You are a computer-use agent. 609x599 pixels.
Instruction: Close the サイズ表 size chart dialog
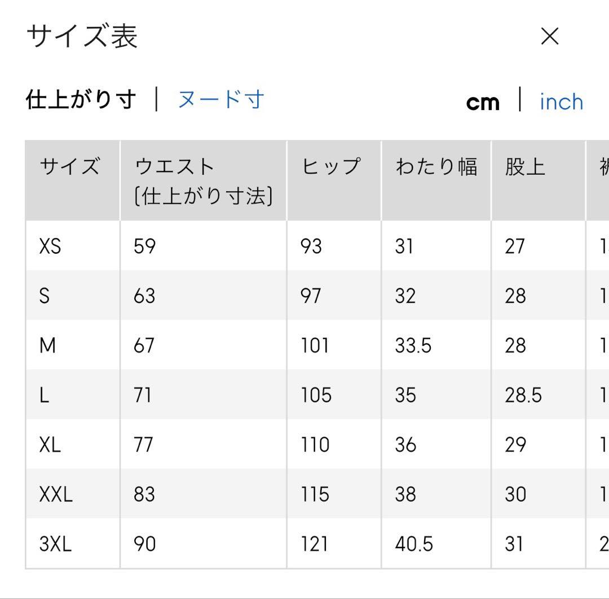(550, 36)
